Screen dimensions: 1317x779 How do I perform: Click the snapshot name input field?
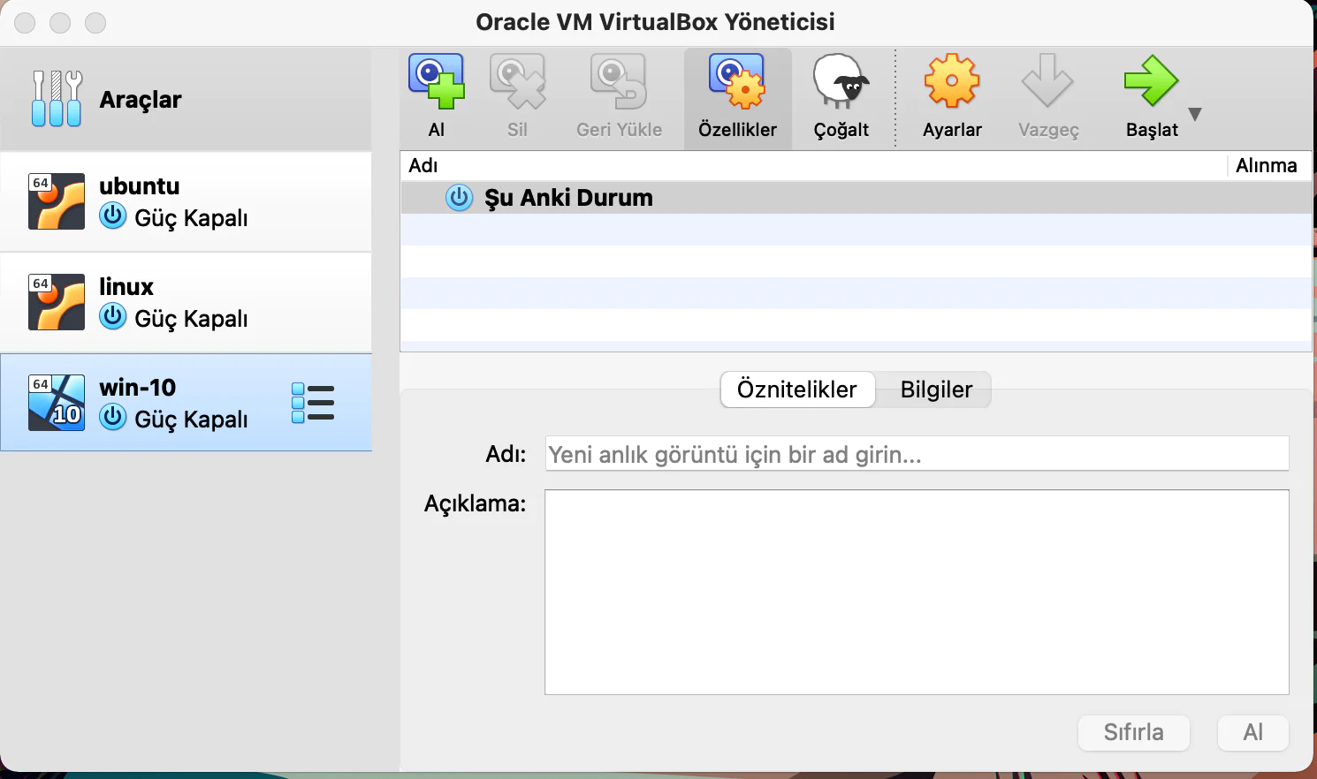[917, 453]
